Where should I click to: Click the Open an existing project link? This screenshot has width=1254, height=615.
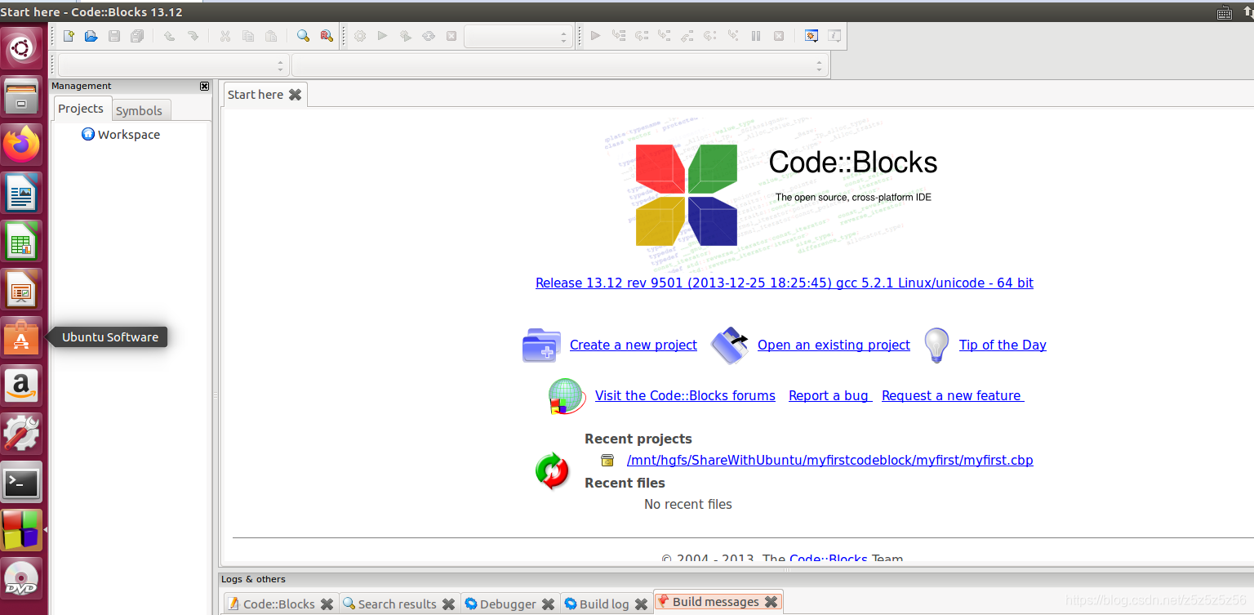click(834, 345)
